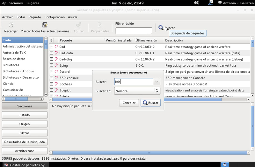
Task: Click the chat bubble icon beside Antonio J. Galisteo
Action: (220, 3)
